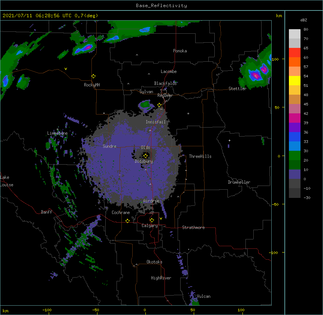
Task: Pick the blue legend swatch between 36 and 33
Action: tap(295, 137)
